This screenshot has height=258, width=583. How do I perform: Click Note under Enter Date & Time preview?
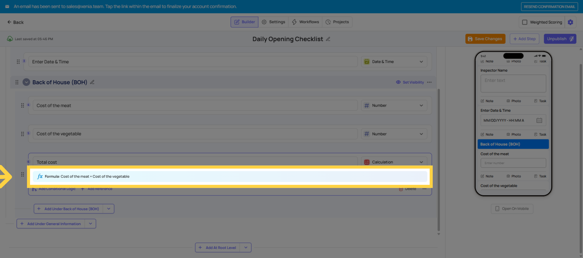click(x=487, y=134)
